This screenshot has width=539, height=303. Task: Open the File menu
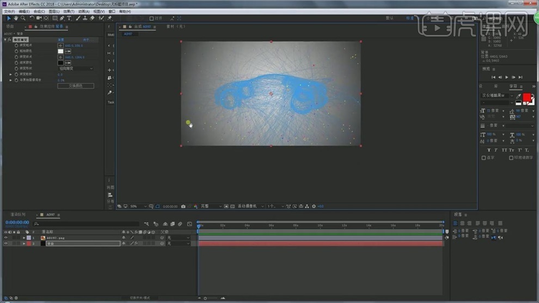point(9,11)
